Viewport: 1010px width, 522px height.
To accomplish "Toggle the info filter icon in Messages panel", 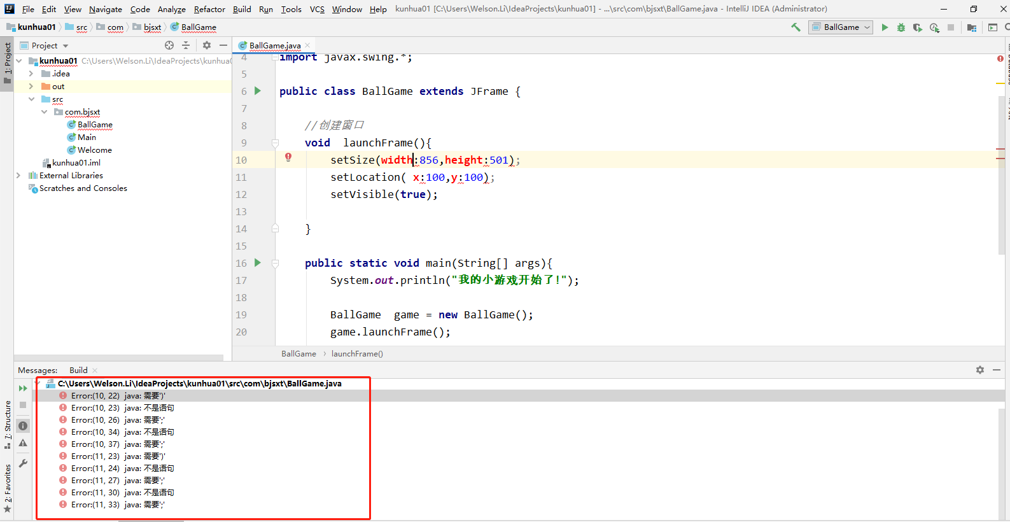I will click(23, 426).
